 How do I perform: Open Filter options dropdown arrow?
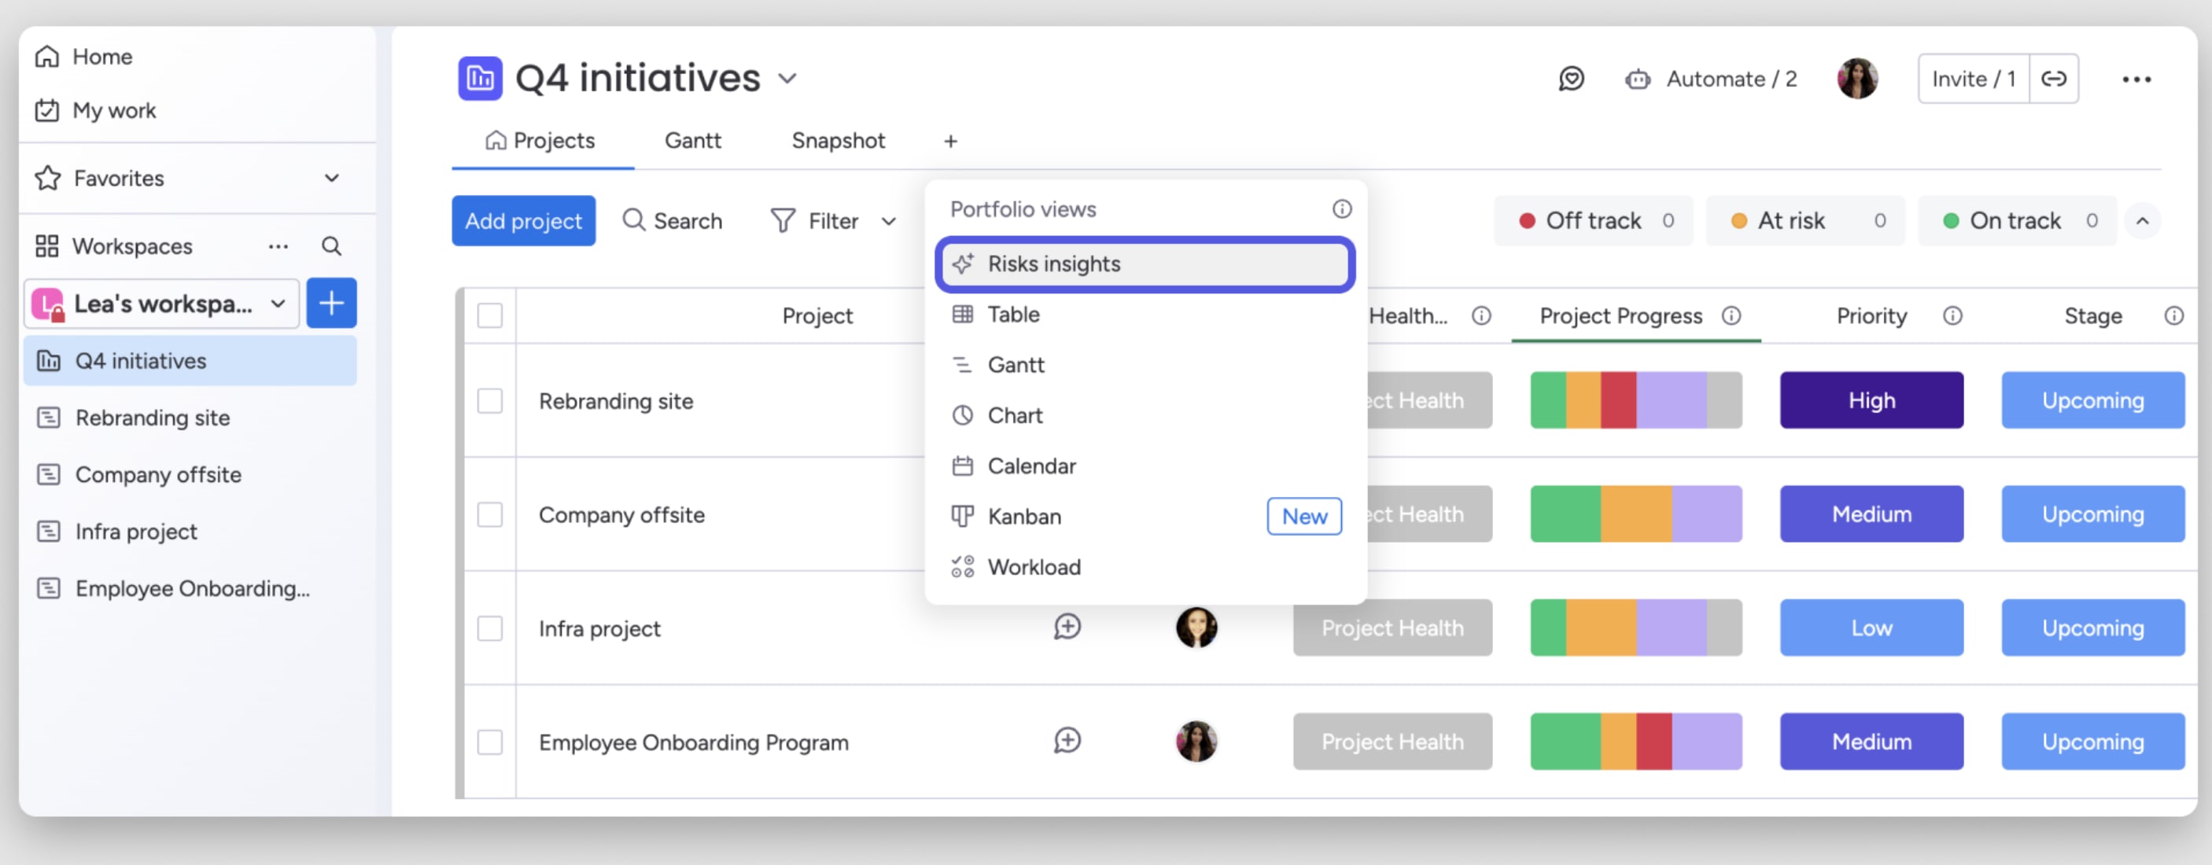[889, 222]
